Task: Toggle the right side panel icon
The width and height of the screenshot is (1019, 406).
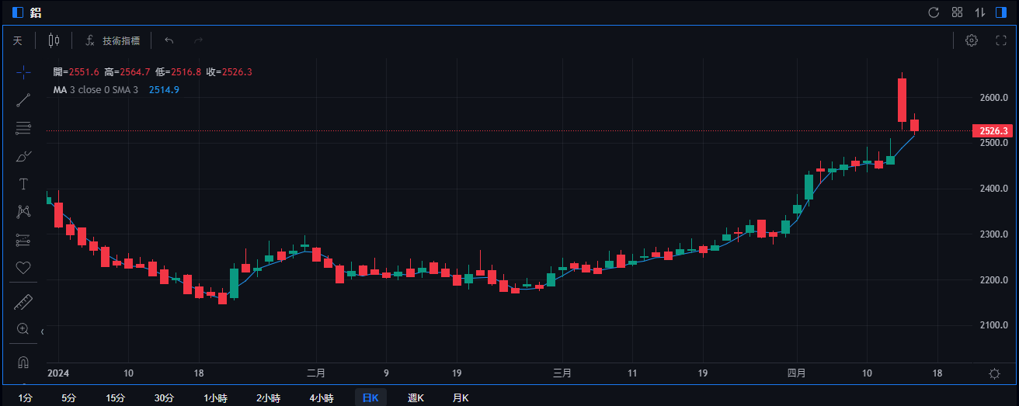Action: 1001,12
